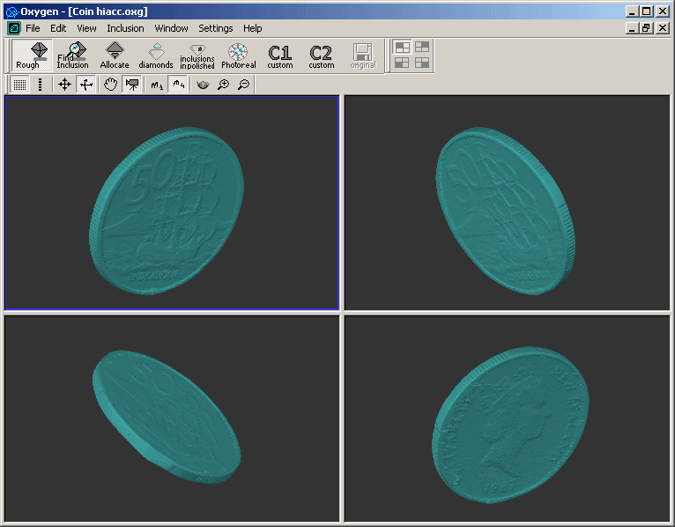Select the hand pan tool
The height and width of the screenshot is (527, 675).
pyautogui.click(x=110, y=85)
